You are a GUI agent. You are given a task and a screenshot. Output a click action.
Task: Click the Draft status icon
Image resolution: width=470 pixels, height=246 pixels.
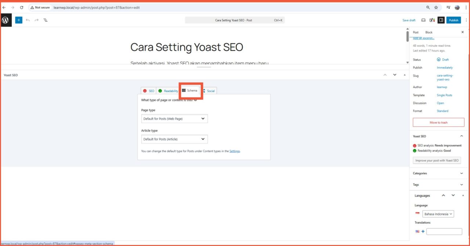(438, 59)
